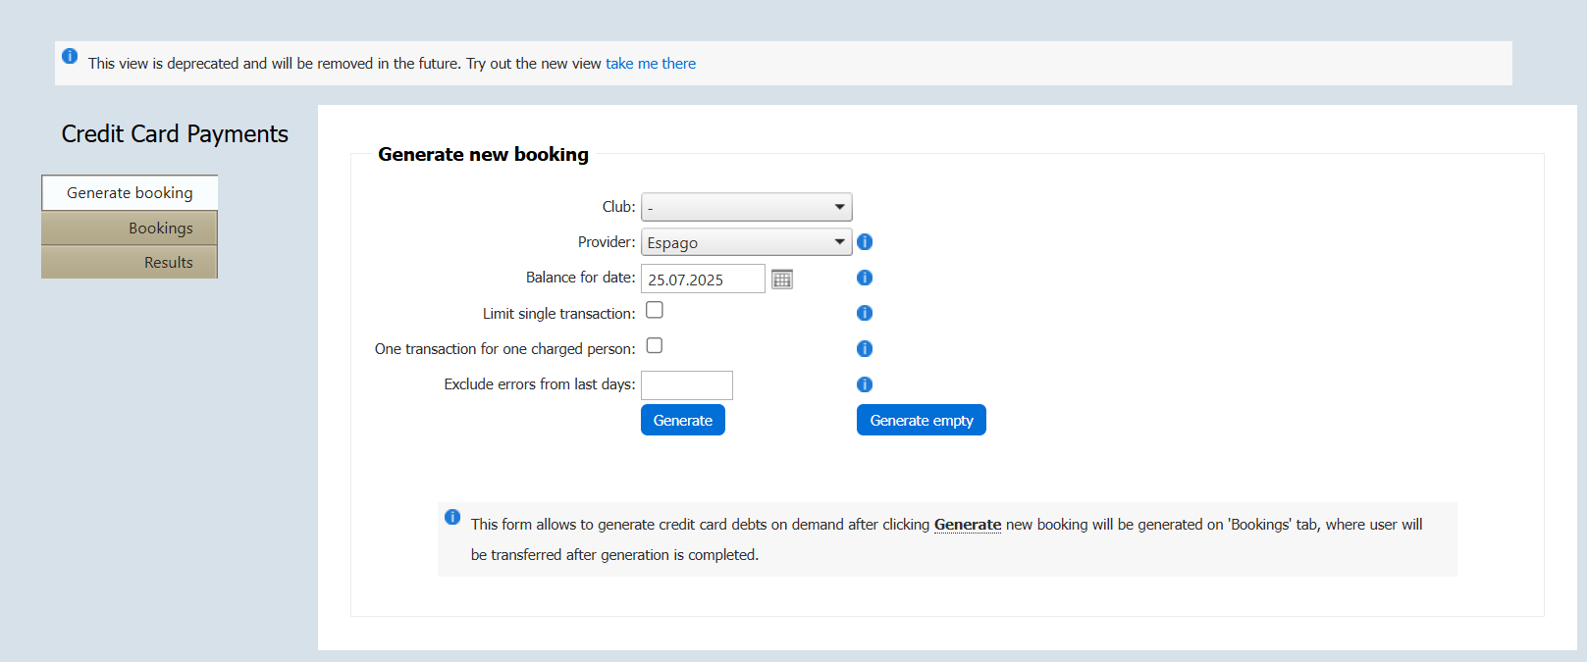Click the info icon for Balance for date
The height and width of the screenshot is (662, 1587).
coord(865,278)
